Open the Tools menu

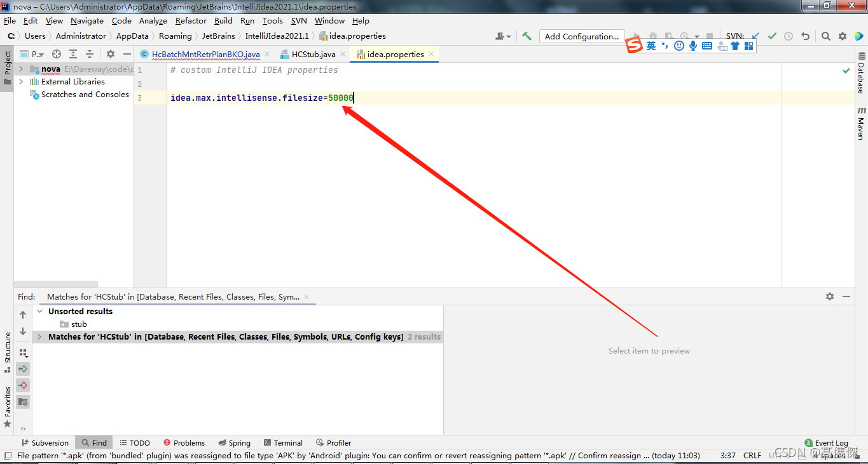click(x=272, y=20)
